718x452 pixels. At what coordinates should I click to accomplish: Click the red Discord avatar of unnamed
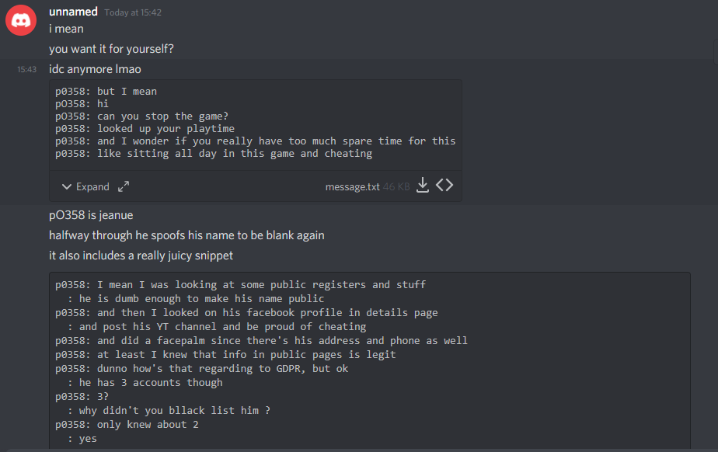(21, 20)
